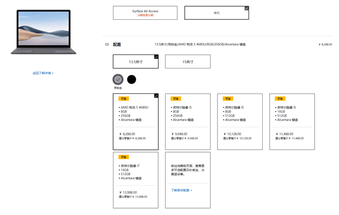
Task: Click the 预售 badge on the i7 card
Action: (x=124, y=157)
